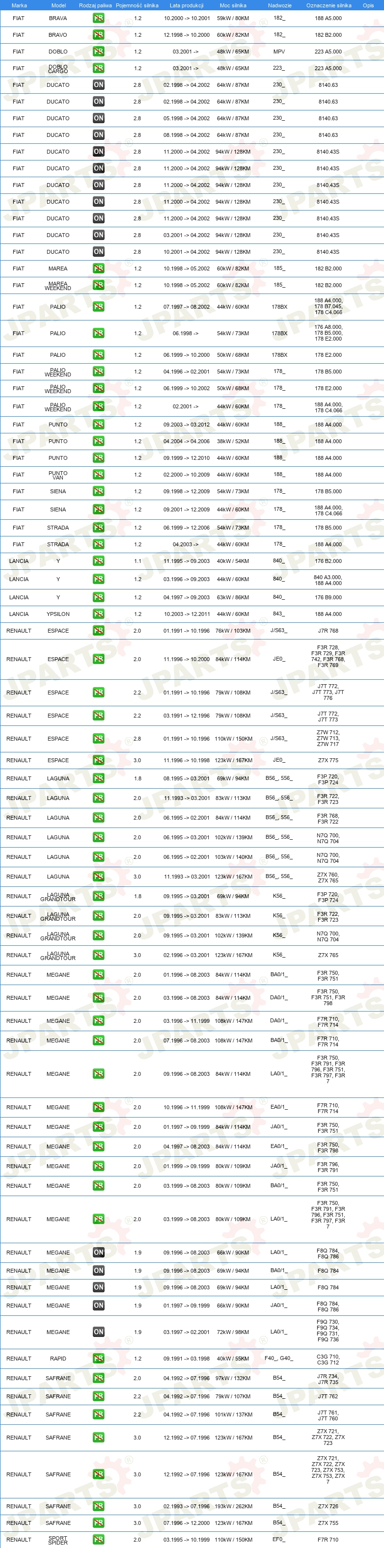Click the MPV body cell
384x1548 pixels.
tap(279, 52)
